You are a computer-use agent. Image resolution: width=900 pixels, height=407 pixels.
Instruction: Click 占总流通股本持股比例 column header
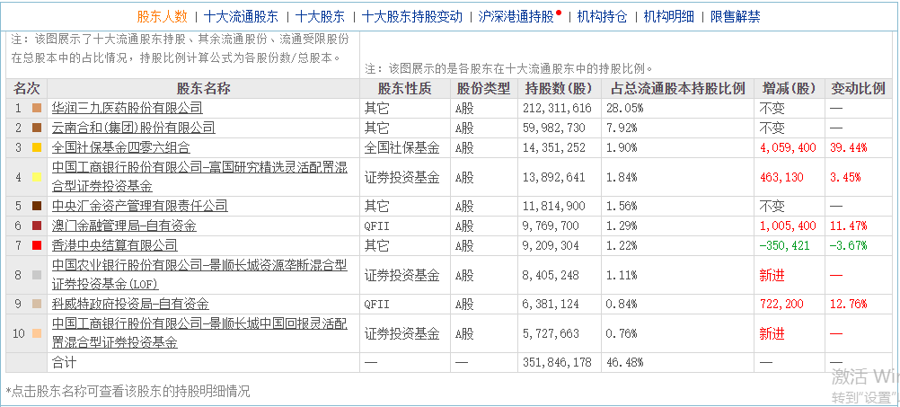678,88
